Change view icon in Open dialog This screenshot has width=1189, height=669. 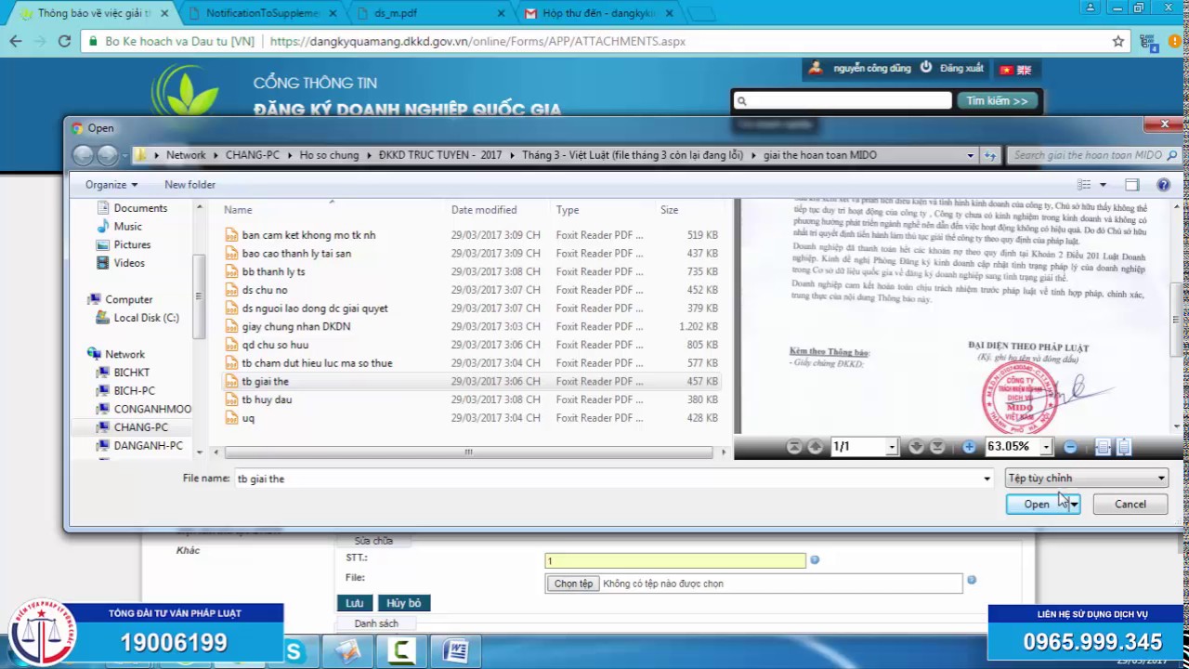pyautogui.click(x=1084, y=185)
